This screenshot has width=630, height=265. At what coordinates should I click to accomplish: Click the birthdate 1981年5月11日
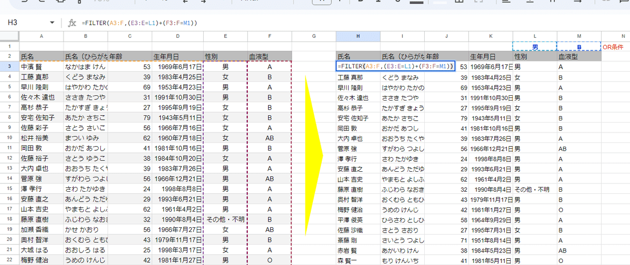click(491, 260)
